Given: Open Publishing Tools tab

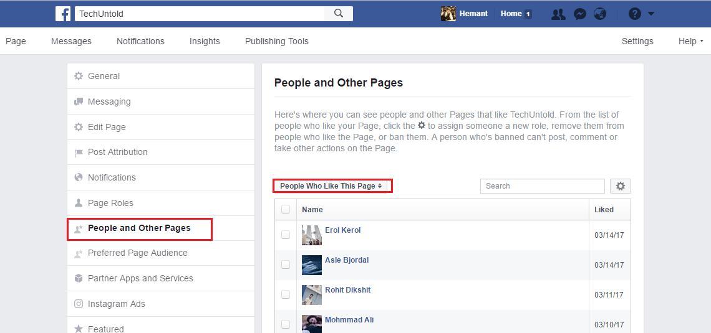Looking at the screenshot, I should 276,41.
